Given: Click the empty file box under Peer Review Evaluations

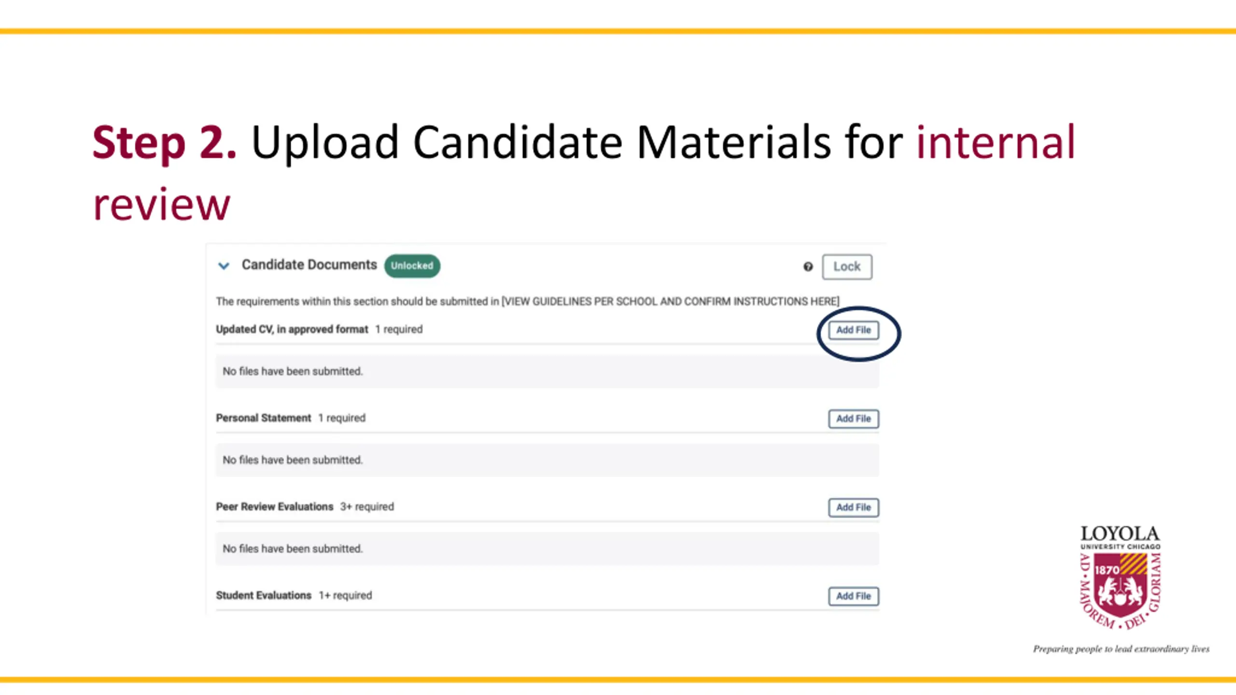Looking at the screenshot, I should 547,549.
